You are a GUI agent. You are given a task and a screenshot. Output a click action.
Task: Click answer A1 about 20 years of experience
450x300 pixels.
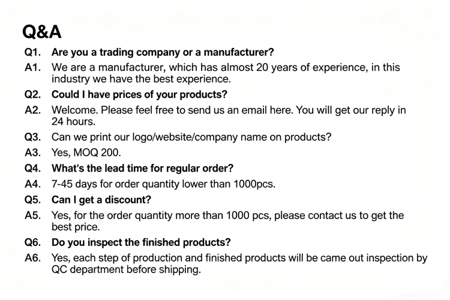click(x=226, y=73)
